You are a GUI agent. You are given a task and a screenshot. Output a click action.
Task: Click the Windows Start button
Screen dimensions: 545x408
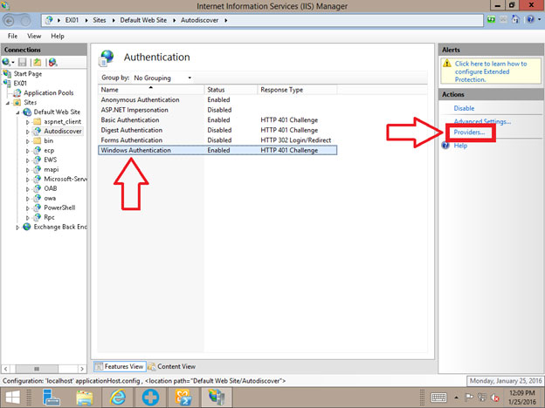(x=12, y=397)
